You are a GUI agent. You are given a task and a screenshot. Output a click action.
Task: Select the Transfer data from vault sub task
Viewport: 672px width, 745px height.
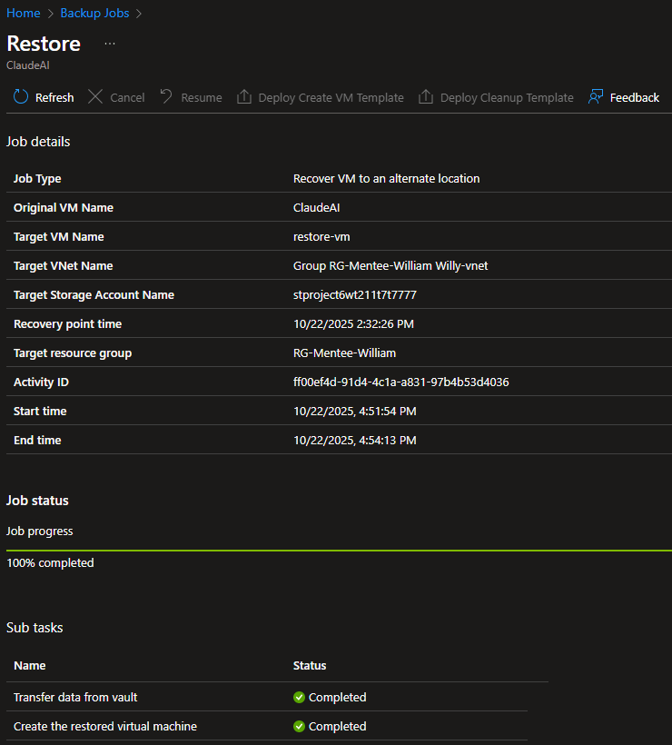point(75,698)
